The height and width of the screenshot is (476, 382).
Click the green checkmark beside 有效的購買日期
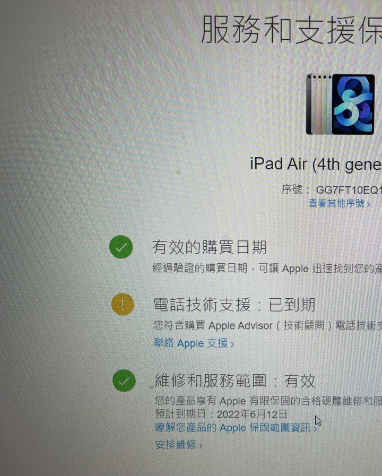pyautogui.click(x=121, y=247)
